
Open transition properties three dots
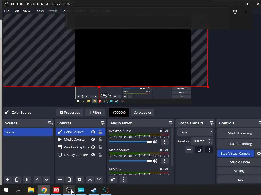209,150
